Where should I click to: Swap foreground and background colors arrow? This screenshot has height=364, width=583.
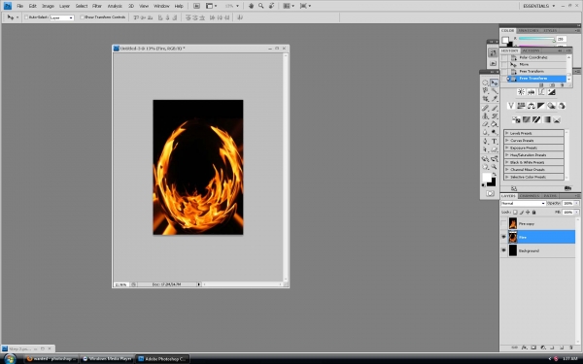point(495,174)
